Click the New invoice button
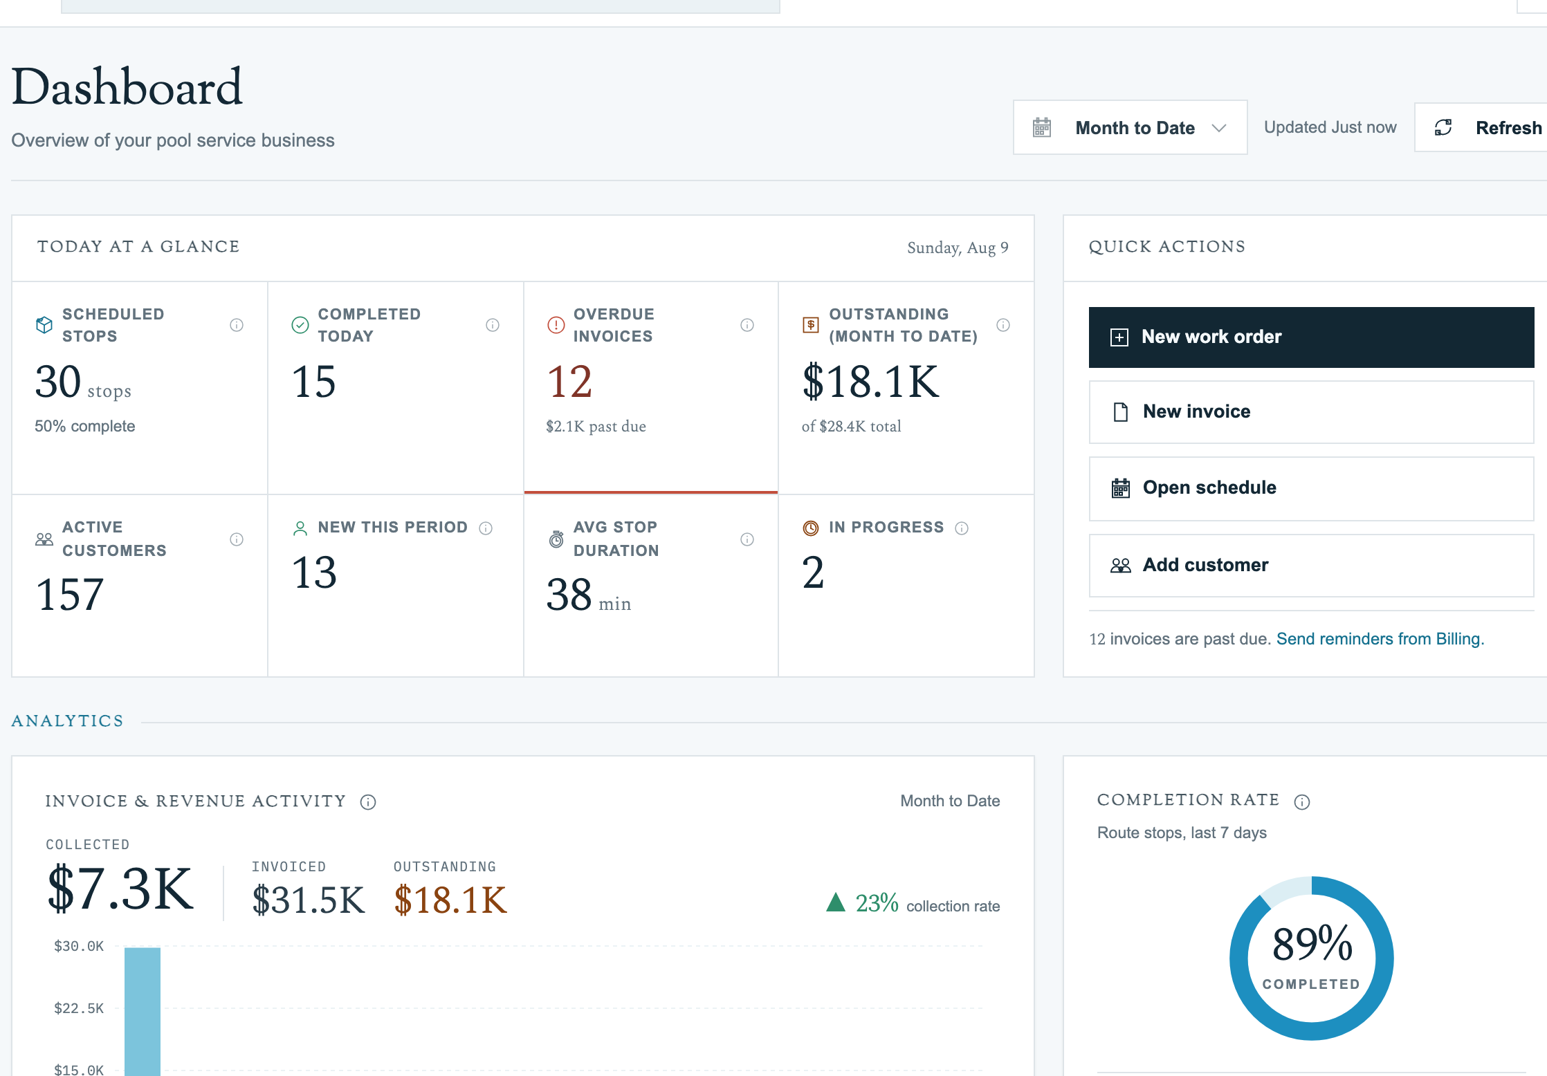1547x1076 pixels. point(1311,412)
